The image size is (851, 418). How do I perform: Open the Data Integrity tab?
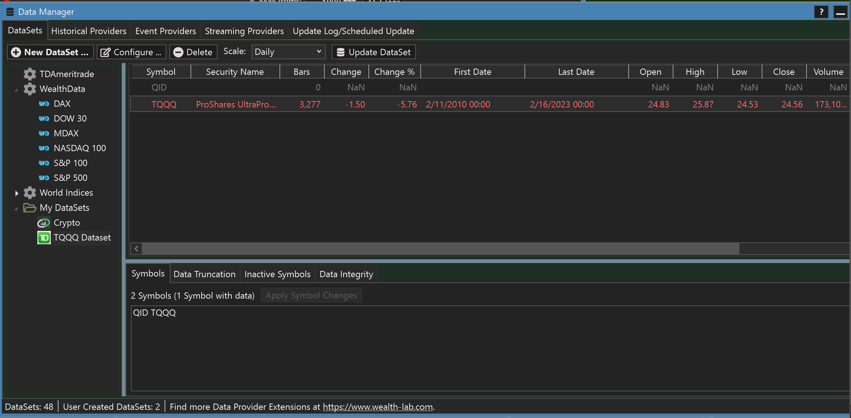coord(346,274)
